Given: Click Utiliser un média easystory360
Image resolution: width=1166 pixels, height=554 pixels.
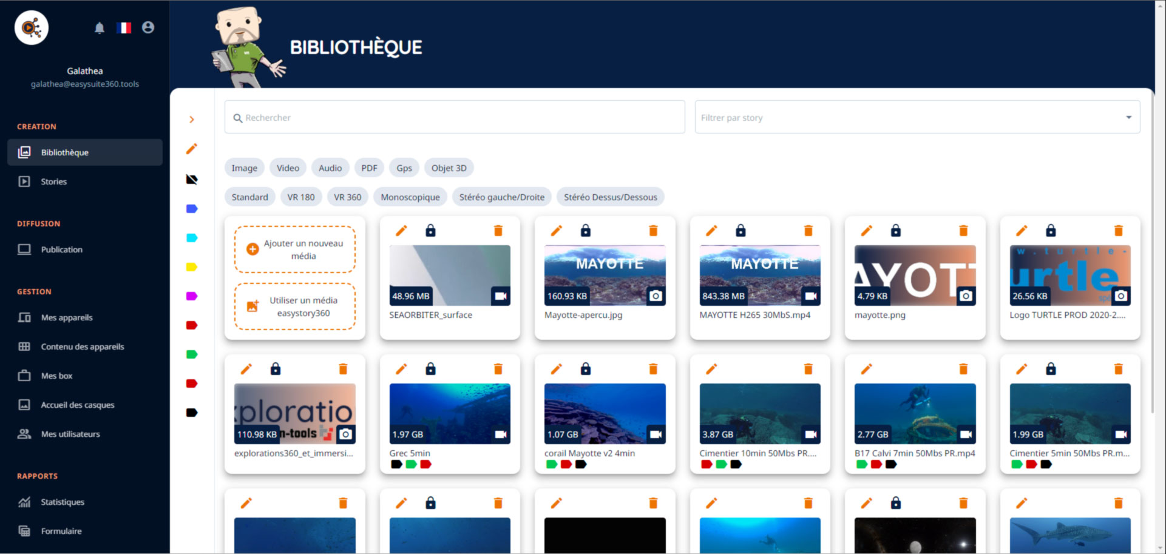Looking at the screenshot, I should 295,306.
